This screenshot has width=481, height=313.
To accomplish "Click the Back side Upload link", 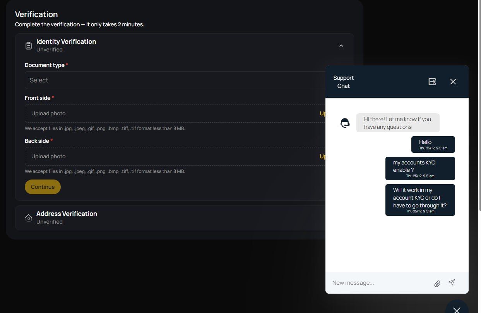I will (x=322, y=156).
